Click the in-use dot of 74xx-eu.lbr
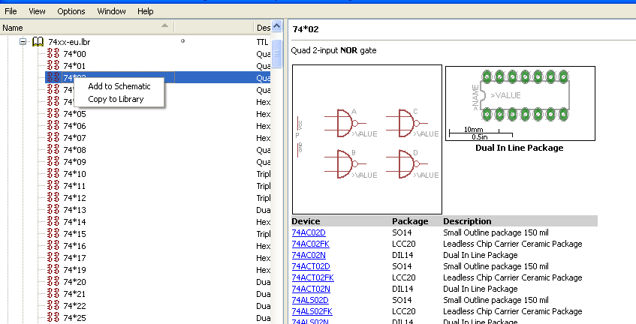Viewport: 636px width, 324px height. click(183, 41)
